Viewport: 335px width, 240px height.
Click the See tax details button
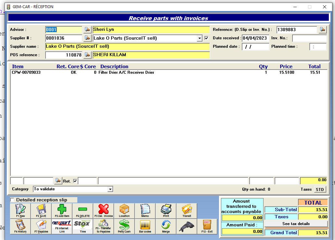[296, 224]
